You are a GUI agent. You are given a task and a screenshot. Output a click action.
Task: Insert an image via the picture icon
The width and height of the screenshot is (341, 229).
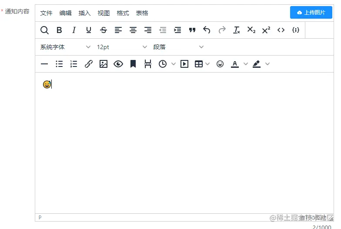104,64
